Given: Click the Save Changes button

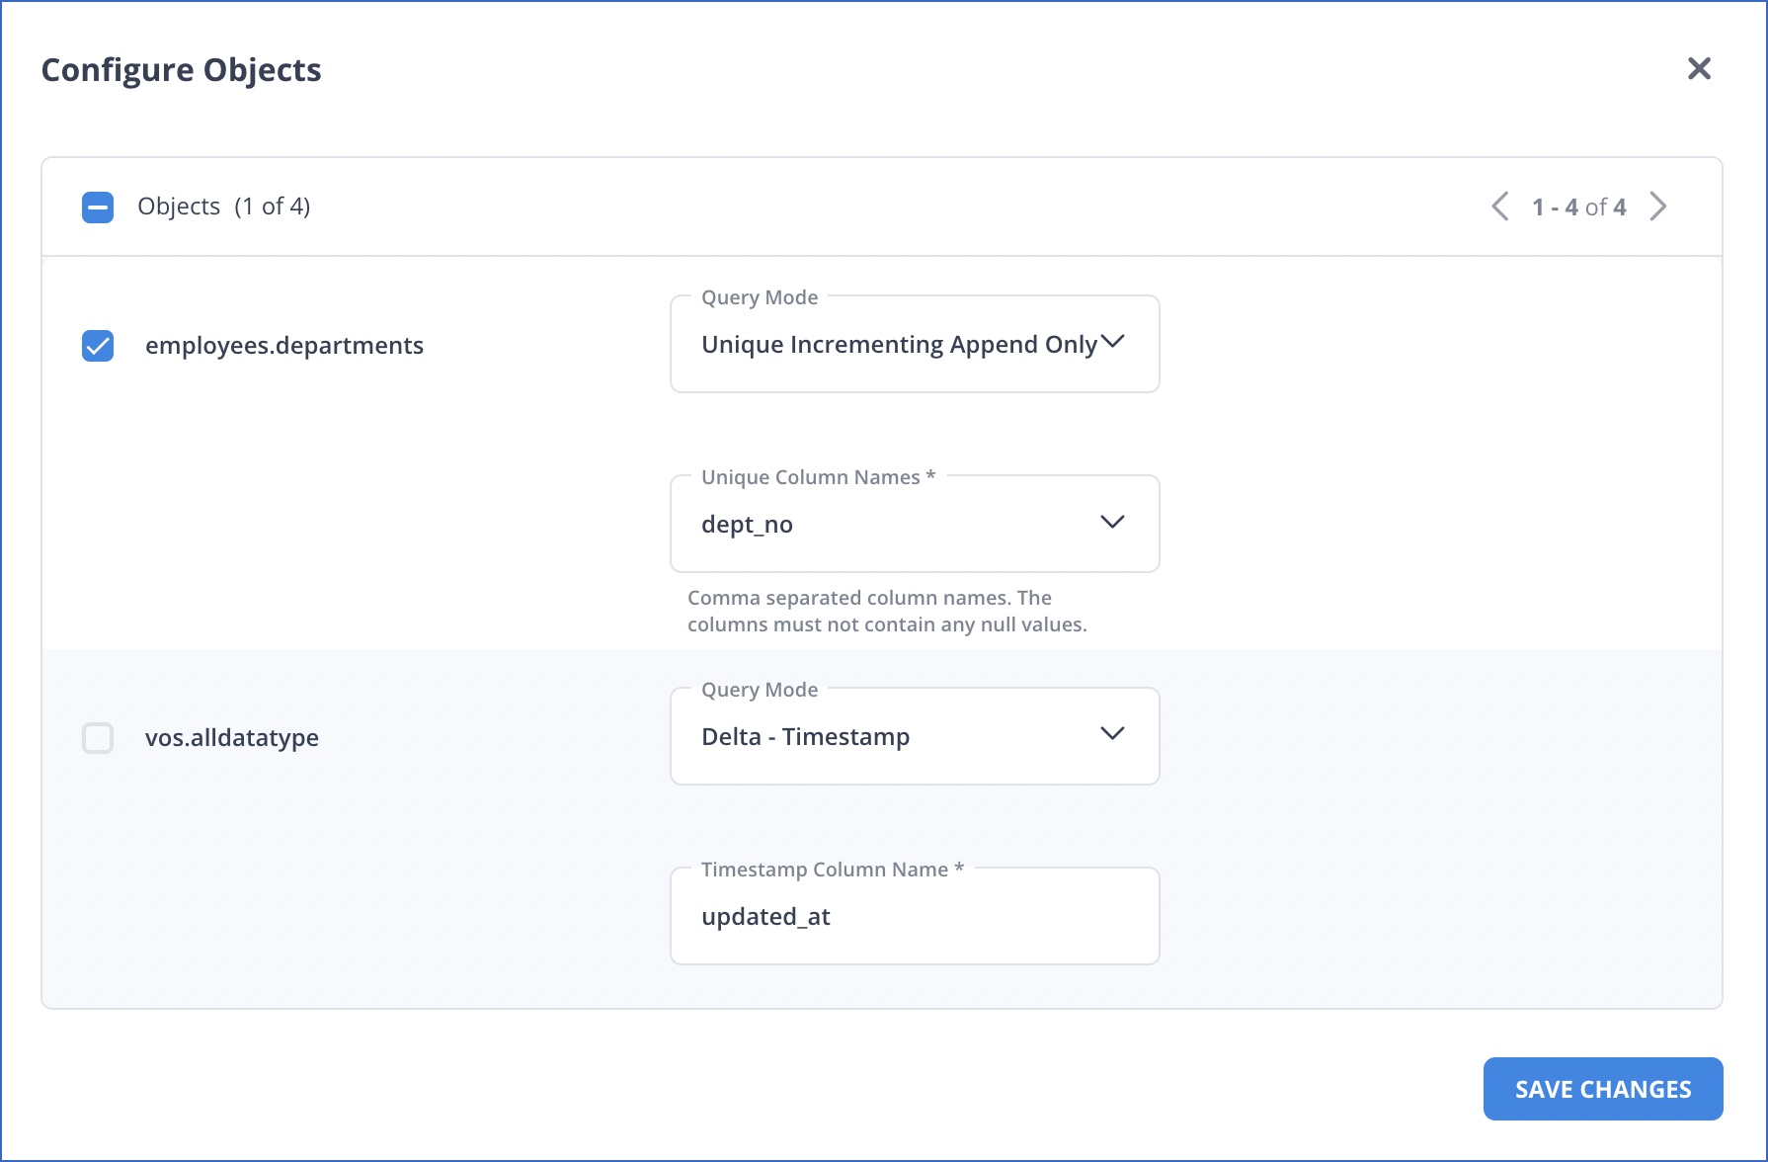Looking at the screenshot, I should [1602, 1088].
